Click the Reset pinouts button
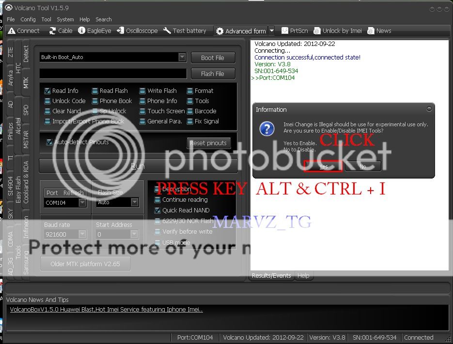The image size is (453, 344). [208, 143]
